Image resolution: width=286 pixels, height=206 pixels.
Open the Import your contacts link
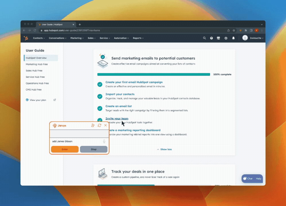click(120, 94)
